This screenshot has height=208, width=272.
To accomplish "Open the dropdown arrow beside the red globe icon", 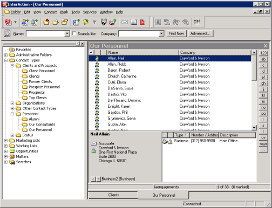I will click(15, 22).
